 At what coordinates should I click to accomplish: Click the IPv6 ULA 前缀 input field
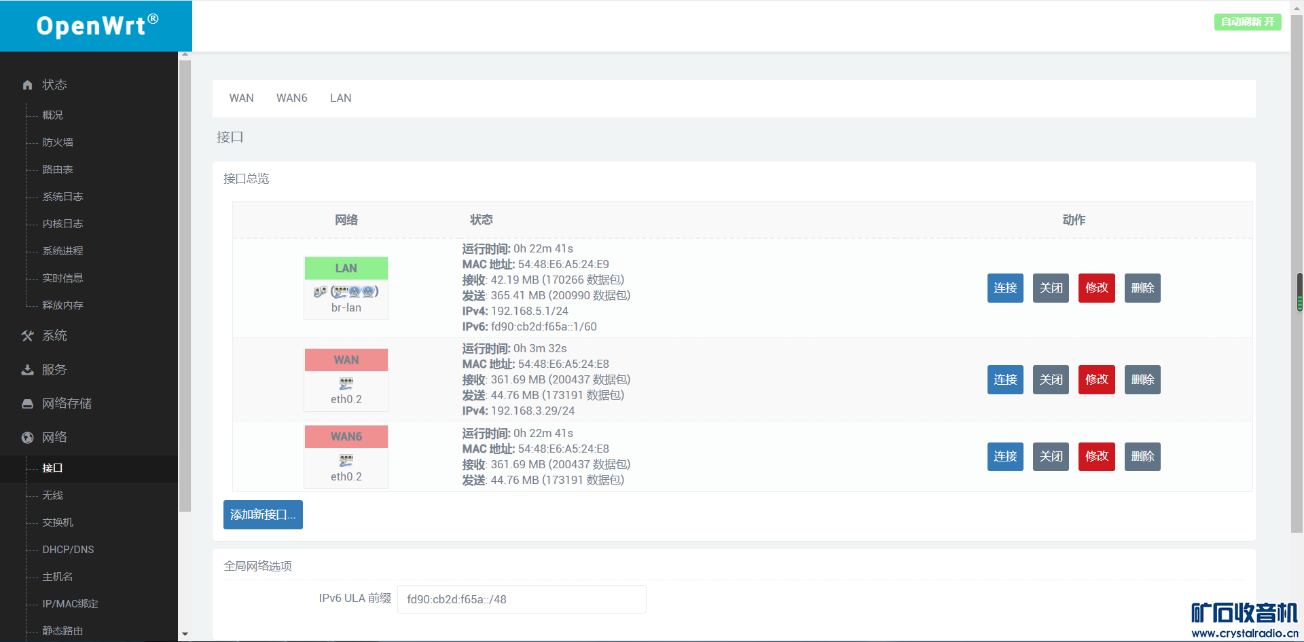tap(522, 599)
